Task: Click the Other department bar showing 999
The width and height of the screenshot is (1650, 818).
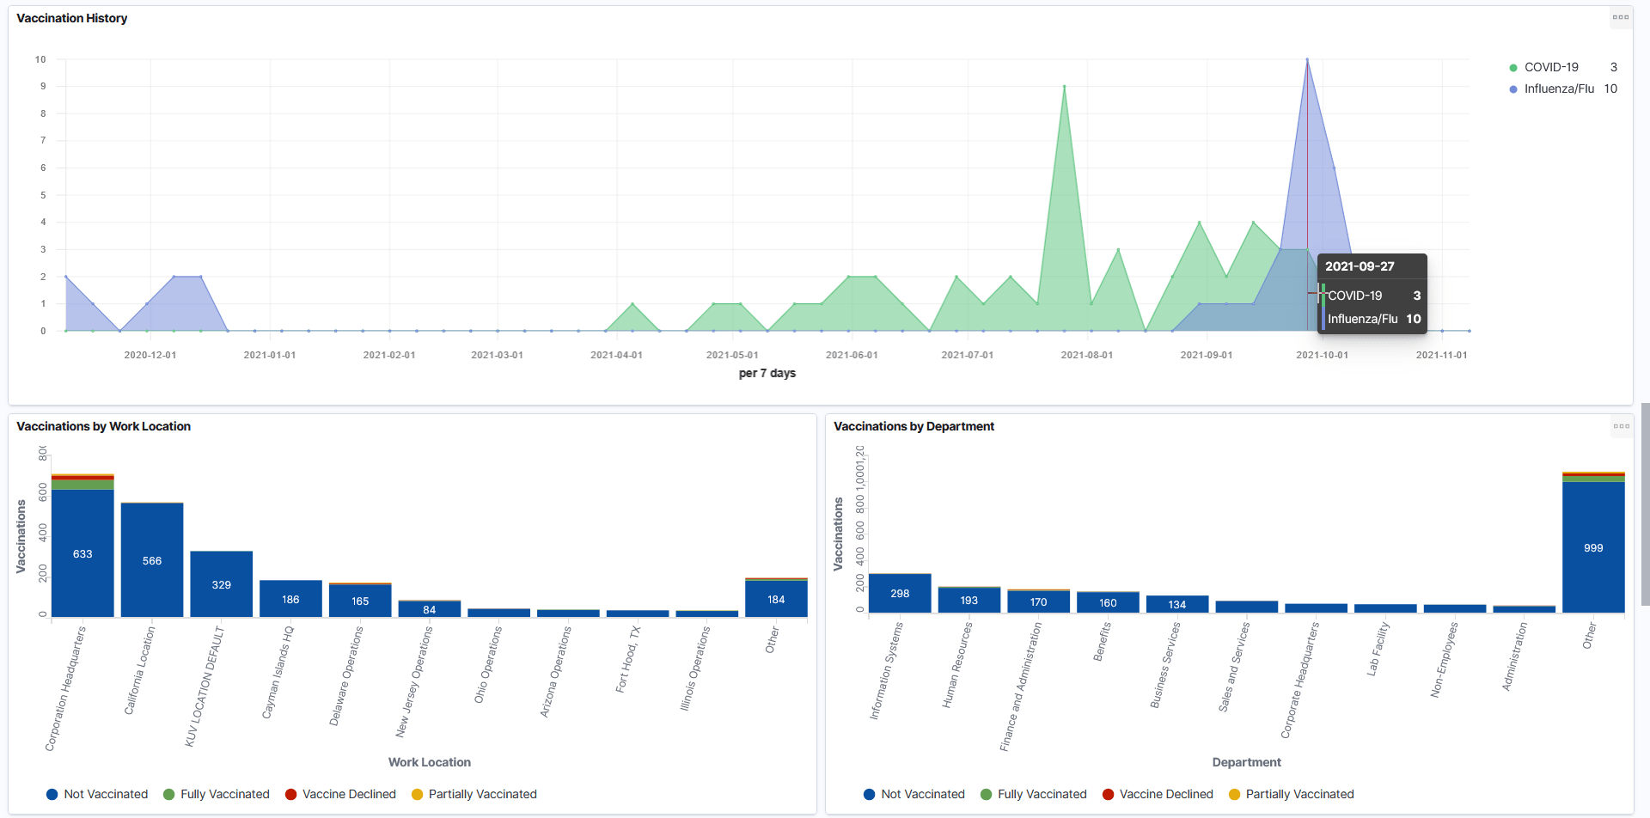Action: point(1593,547)
